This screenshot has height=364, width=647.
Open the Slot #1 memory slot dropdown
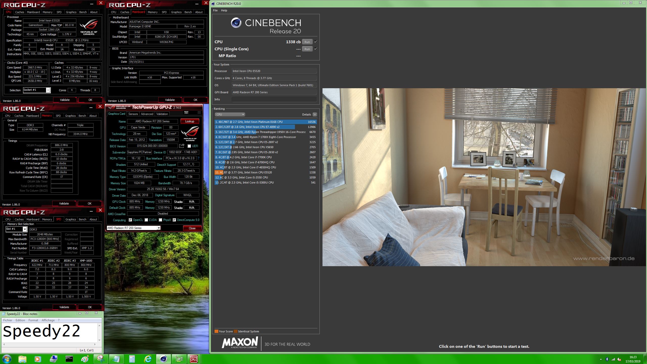16,229
